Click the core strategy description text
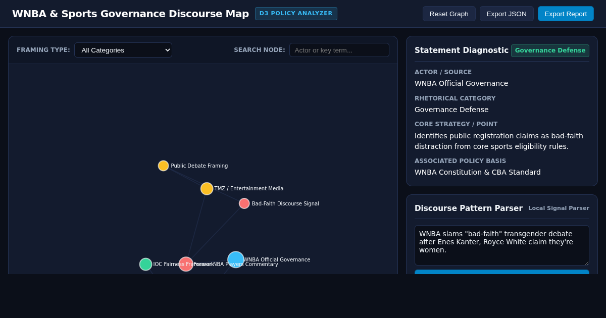Screen dimensions: 606x318 [499, 141]
